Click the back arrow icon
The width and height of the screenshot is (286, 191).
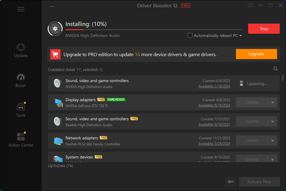[52, 6]
